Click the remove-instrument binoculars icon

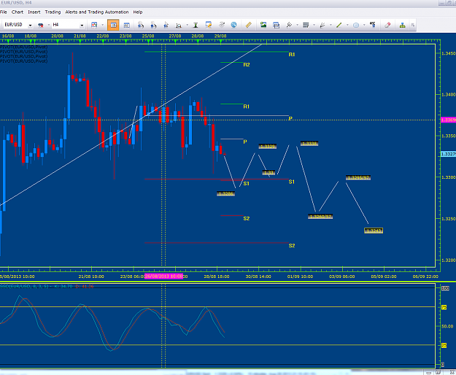[41, 26]
